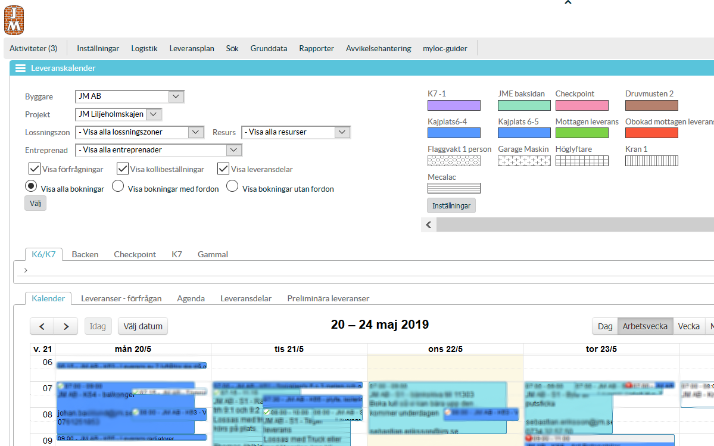Open the hamburger menu beside Leveranskalender

click(x=20, y=68)
